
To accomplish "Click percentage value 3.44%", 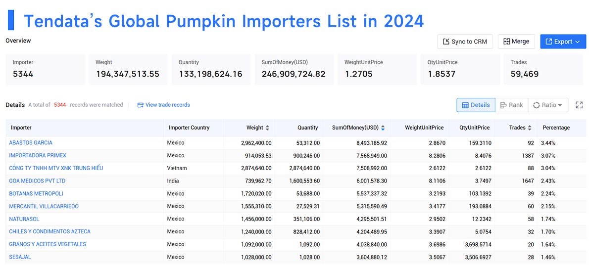I will [x=548, y=143].
